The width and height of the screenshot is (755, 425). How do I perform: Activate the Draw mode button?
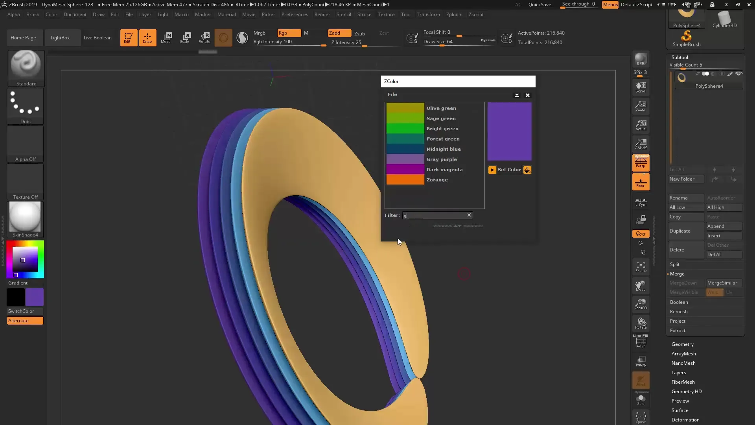click(147, 38)
